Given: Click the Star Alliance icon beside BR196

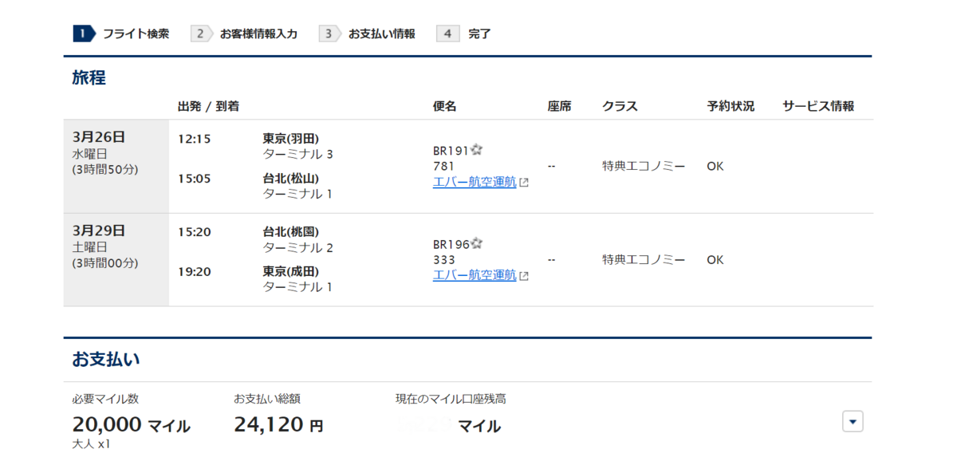Looking at the screenshot, I should coord(477,243).
